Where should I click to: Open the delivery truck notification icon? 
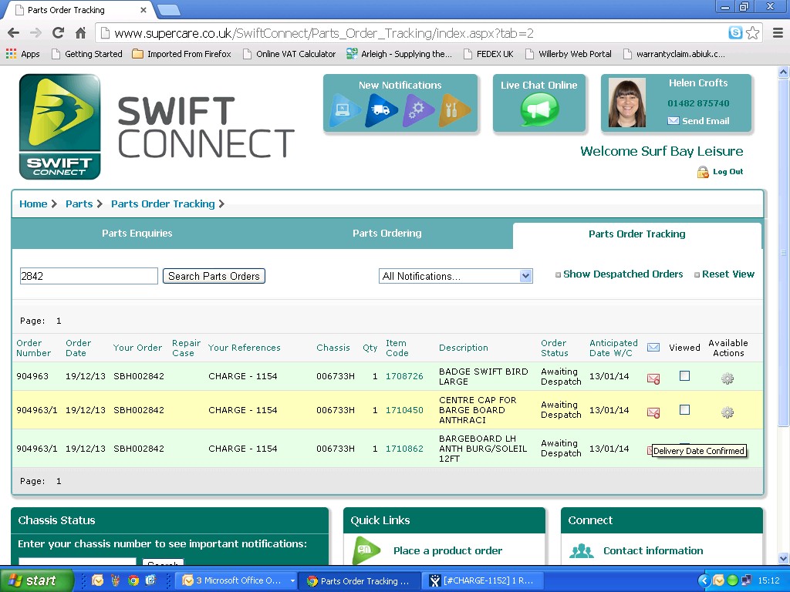(382, 110)
